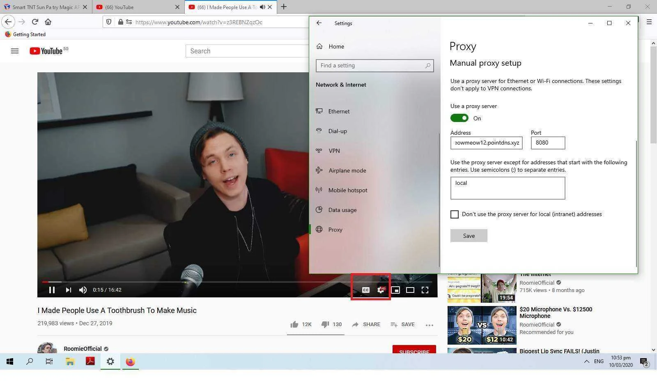Reload the current page
The height and width of the screenshot is (382, 657).
pos(35,22)
